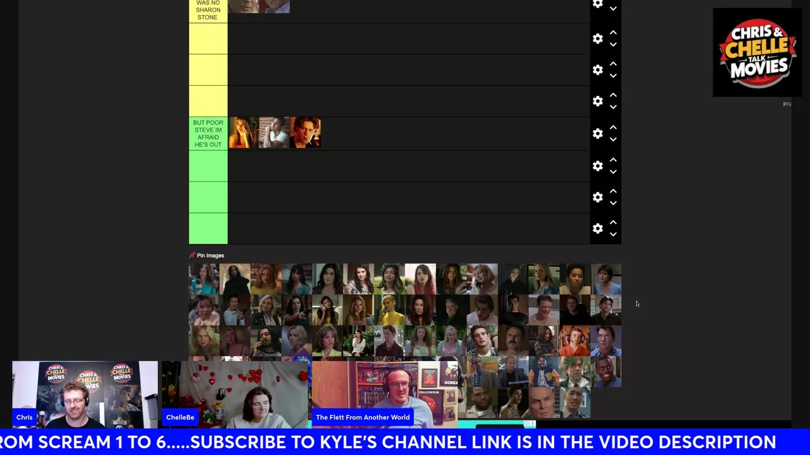Move second empty green tier up

click(x=613, y=191)
